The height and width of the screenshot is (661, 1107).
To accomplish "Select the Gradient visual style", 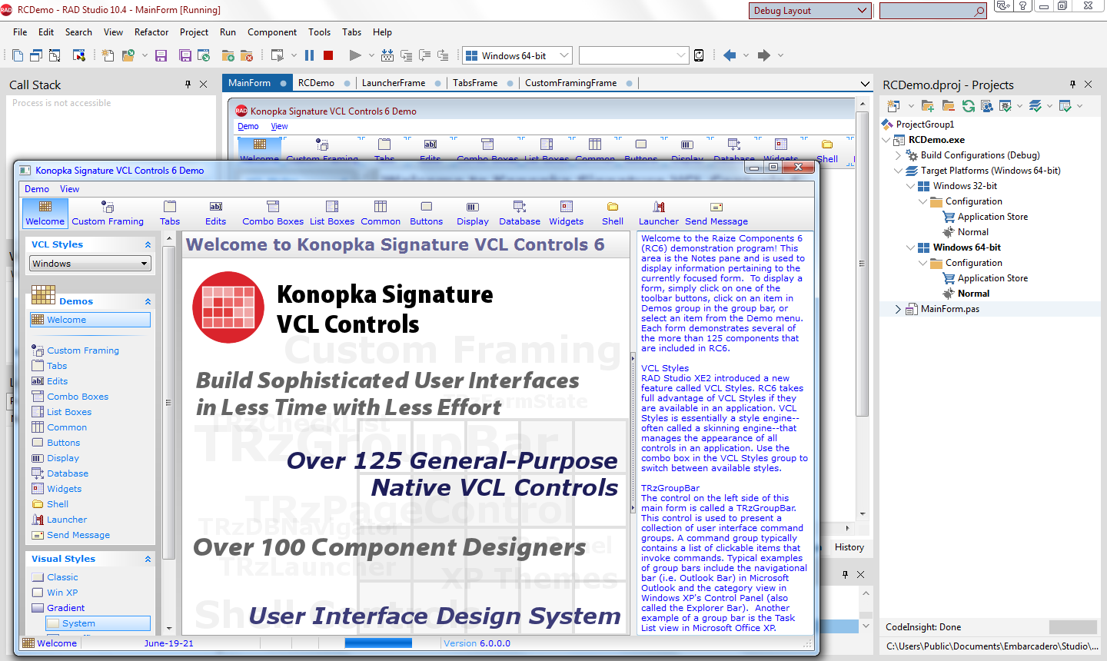I will pos(66,608).
